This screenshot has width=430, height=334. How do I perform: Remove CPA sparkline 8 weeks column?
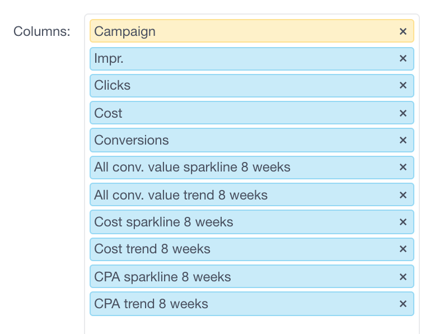(403, 277)
